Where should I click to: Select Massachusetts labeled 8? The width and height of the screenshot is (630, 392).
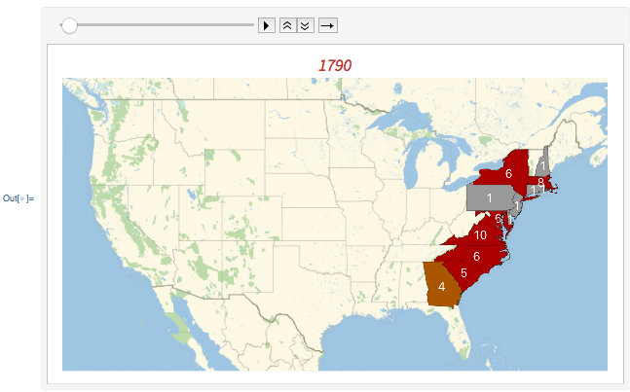(x=540, y=182)
